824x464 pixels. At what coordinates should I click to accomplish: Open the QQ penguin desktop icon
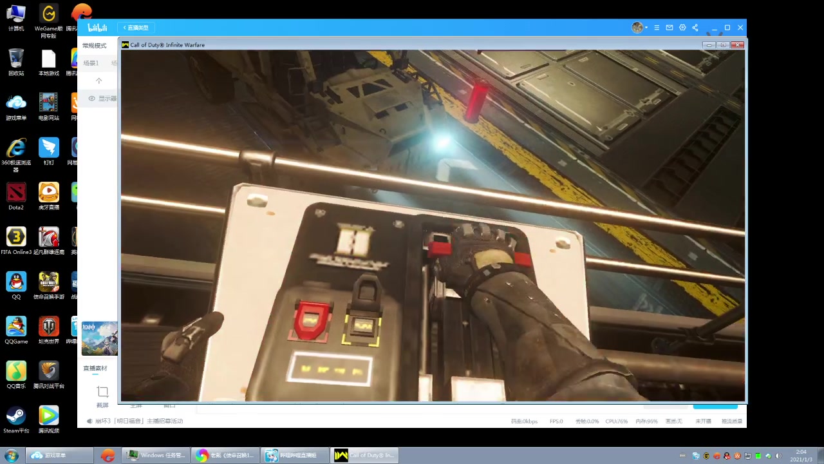(16, 285)
